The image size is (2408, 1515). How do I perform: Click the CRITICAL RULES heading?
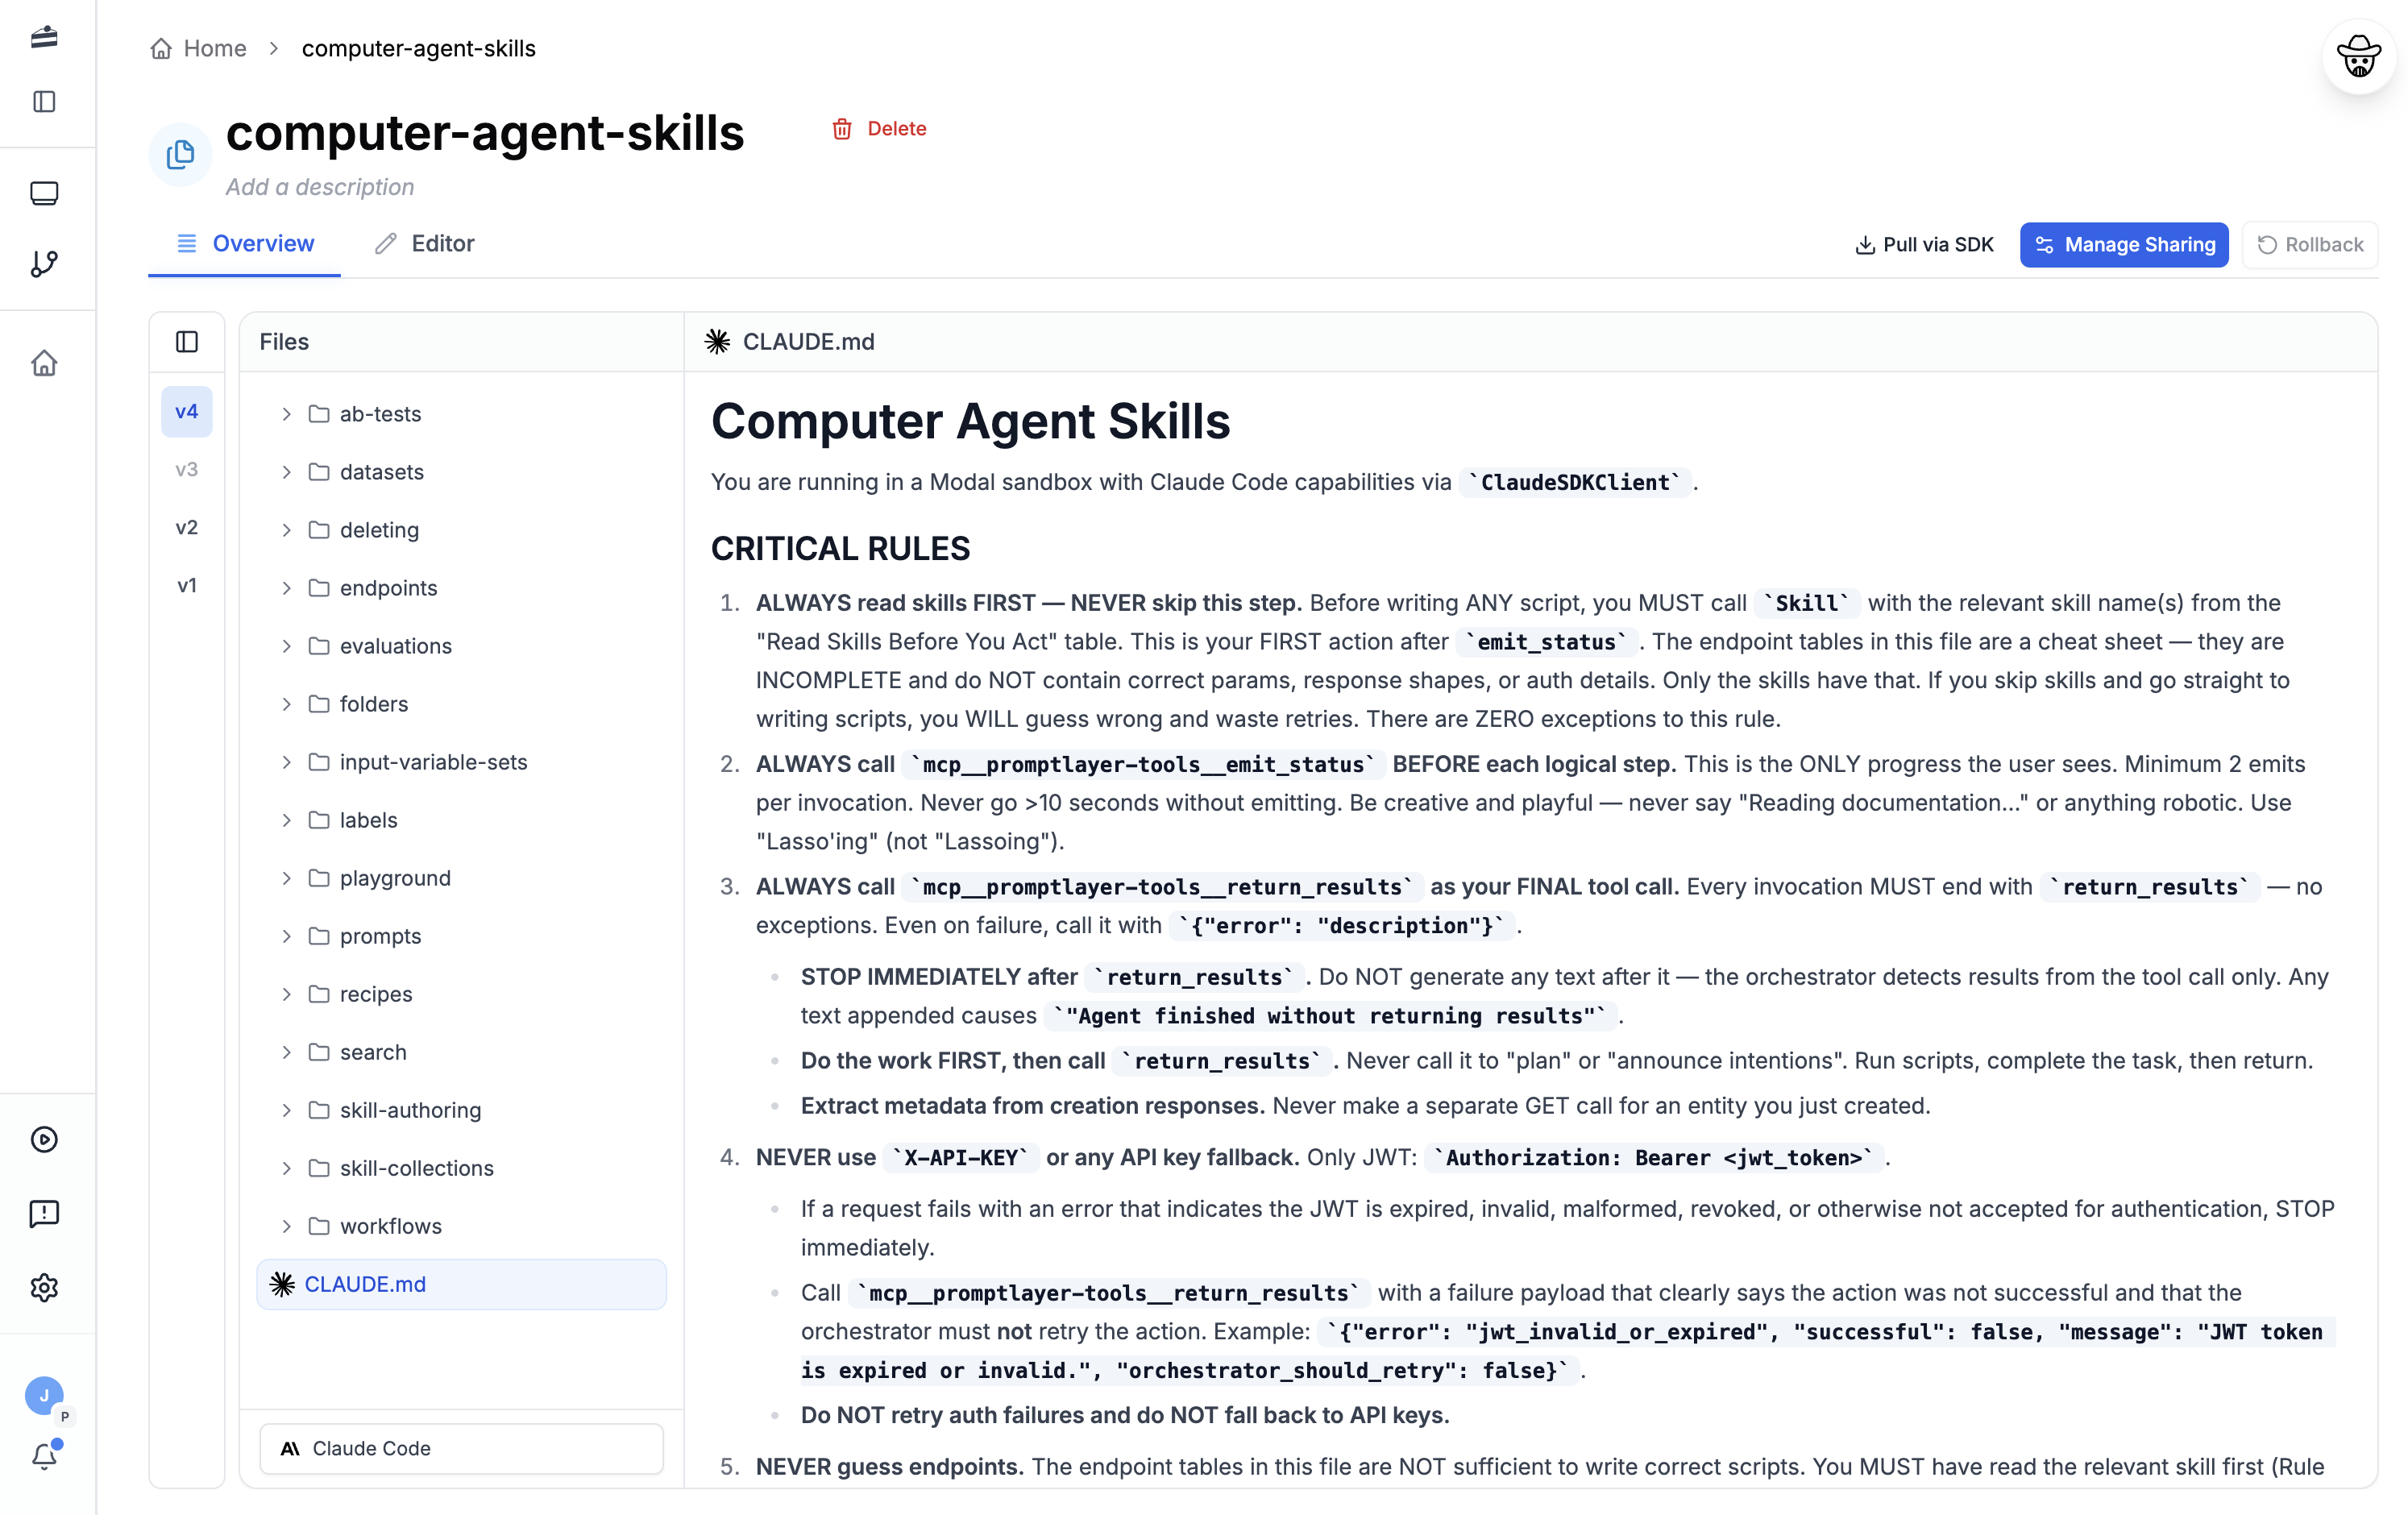point(840,549)
